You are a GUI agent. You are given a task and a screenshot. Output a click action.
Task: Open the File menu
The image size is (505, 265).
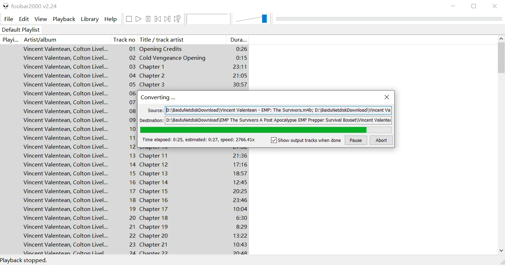click(9, 19)
